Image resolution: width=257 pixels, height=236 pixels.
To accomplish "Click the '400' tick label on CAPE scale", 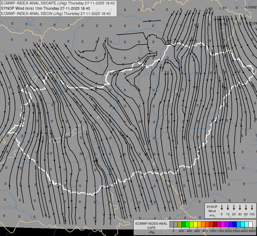I will point(189,231).
